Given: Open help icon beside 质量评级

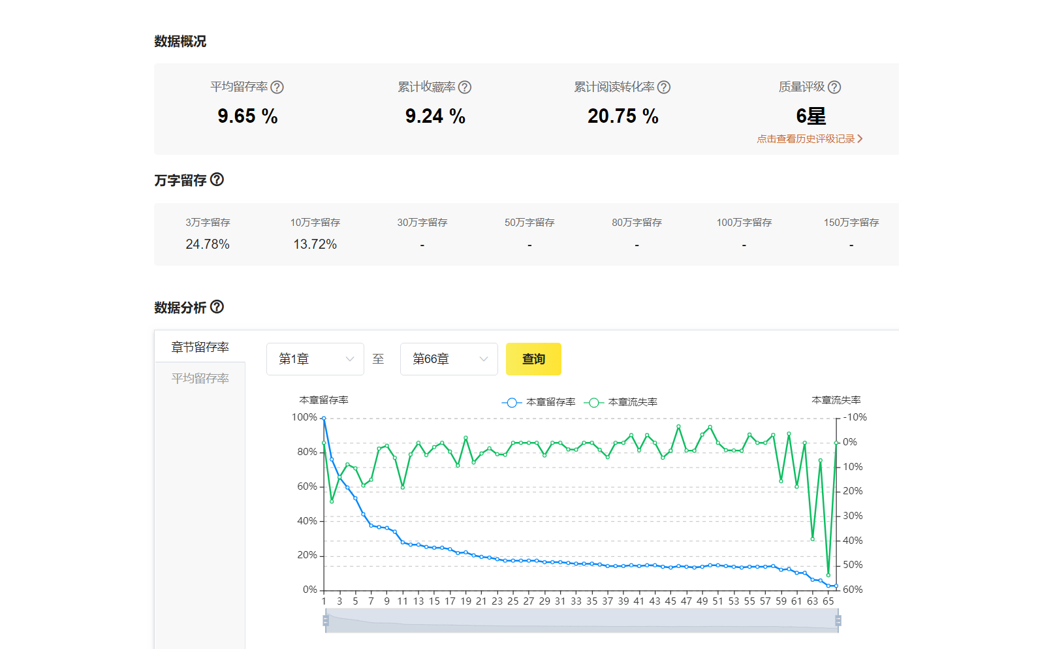Looking at the screenshot, I should tap(834, 87).
